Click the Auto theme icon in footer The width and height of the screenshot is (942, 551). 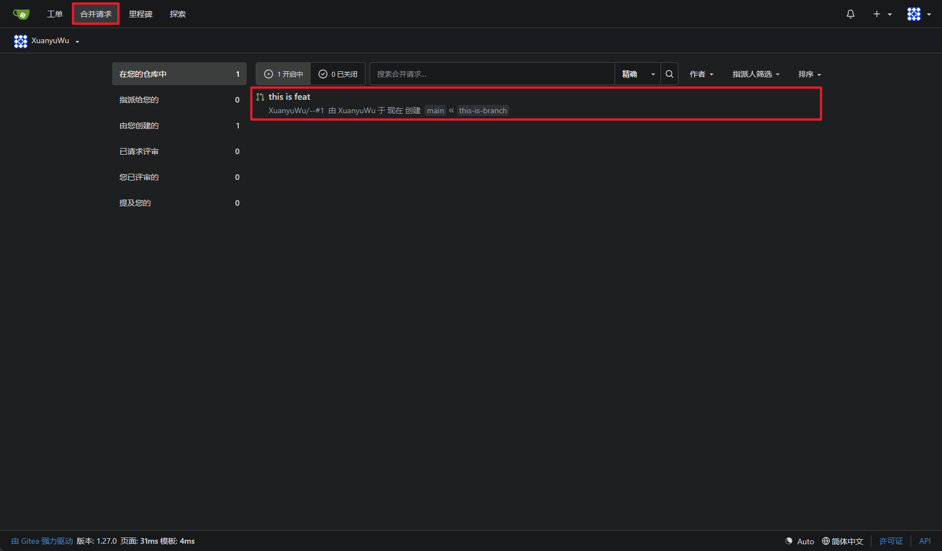789,541
